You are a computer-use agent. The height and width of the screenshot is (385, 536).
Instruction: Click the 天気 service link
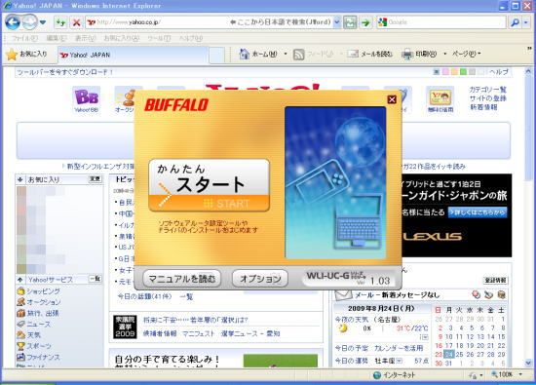click(x=34, y=335)
